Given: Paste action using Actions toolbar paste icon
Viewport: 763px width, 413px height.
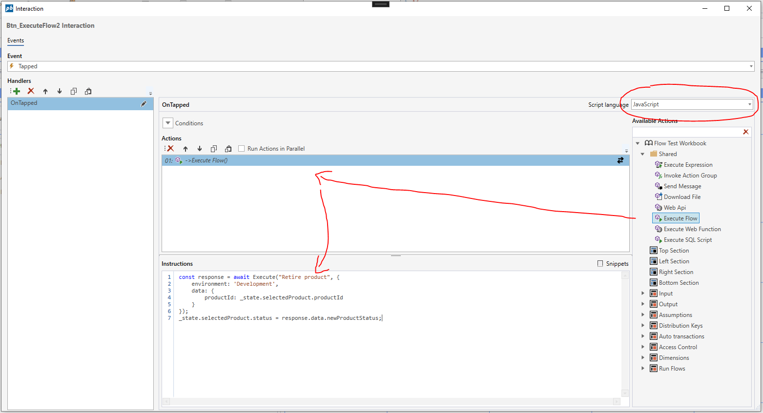Looking at the screenshot, I should (x=228, y=149).
